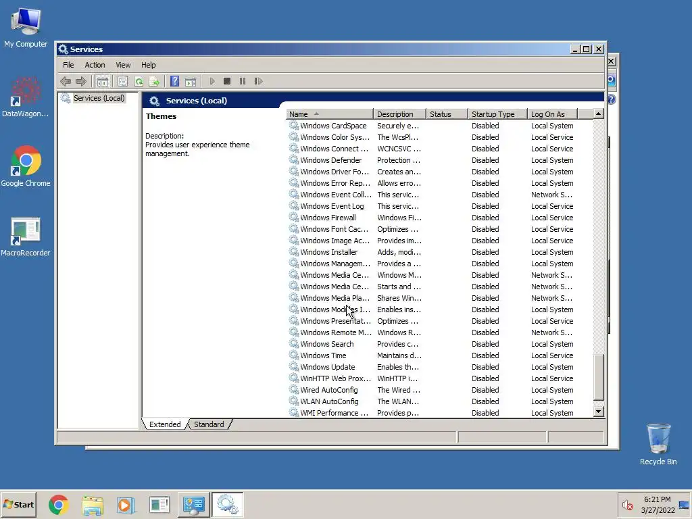Click the Restart Service icon
Image resolution: width=692 pixels, height=519 pixels.
click(258, 81)
